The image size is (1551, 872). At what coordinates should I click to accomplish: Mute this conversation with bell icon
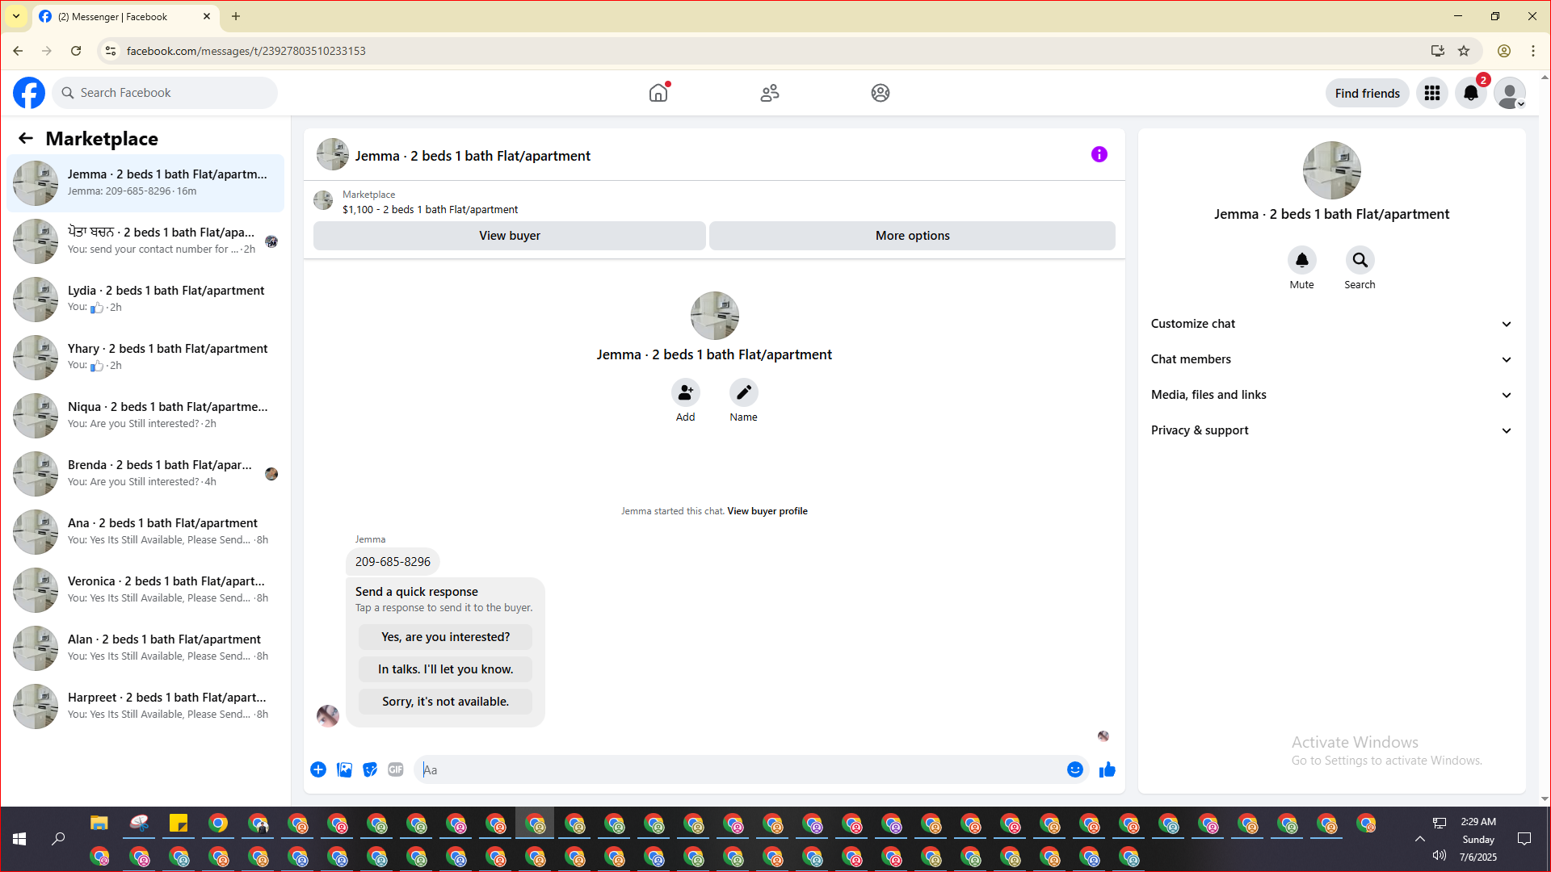pos(1301,260)
